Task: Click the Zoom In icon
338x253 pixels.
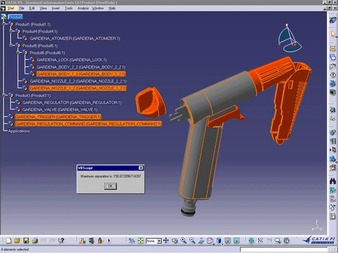Action: point(184,241)
